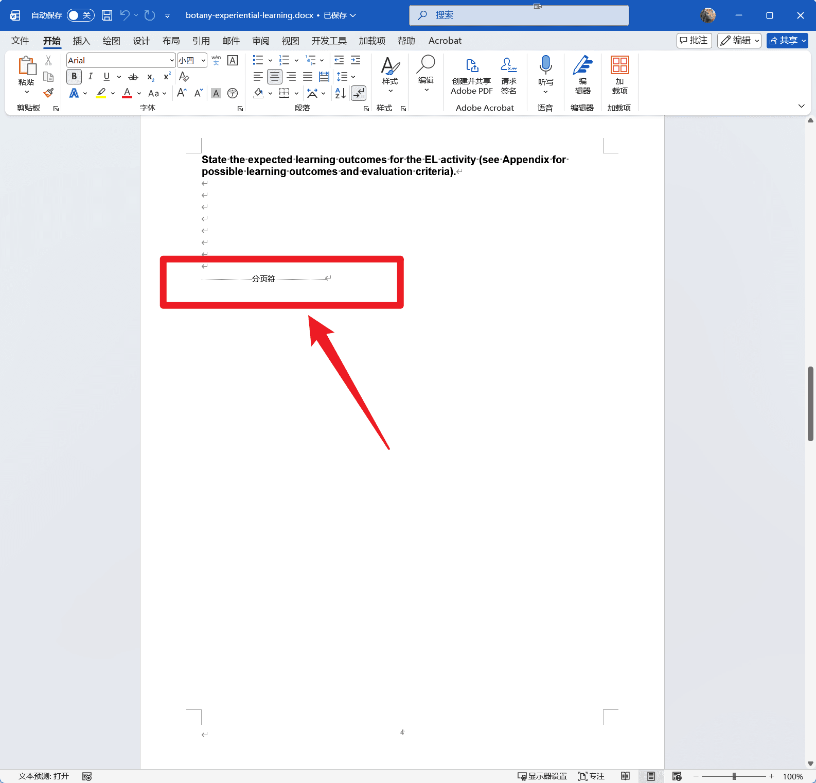
Task: Redo the last action
Action: (150, 15)
